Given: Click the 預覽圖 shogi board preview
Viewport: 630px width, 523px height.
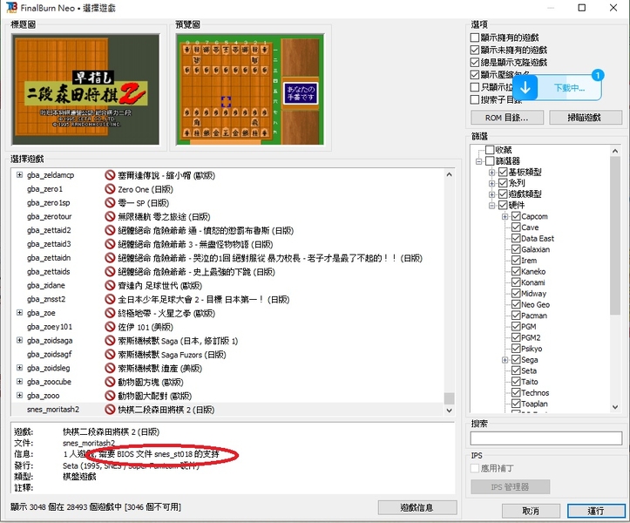Looking at the screenshot, I should pyautogui.click(x=250, y=89).
